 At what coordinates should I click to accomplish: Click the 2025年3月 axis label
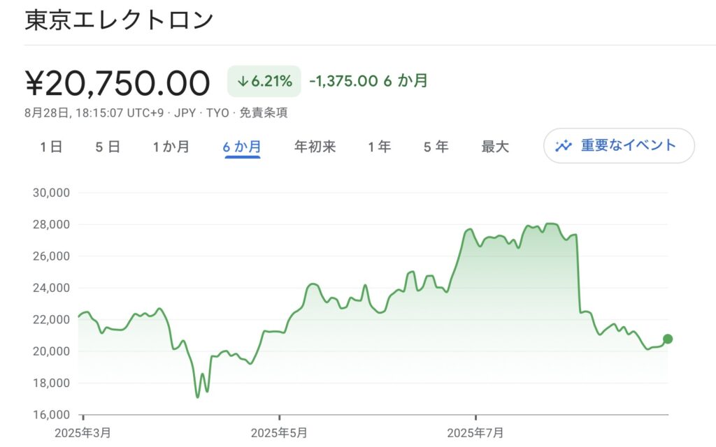[x=83, y=433]
